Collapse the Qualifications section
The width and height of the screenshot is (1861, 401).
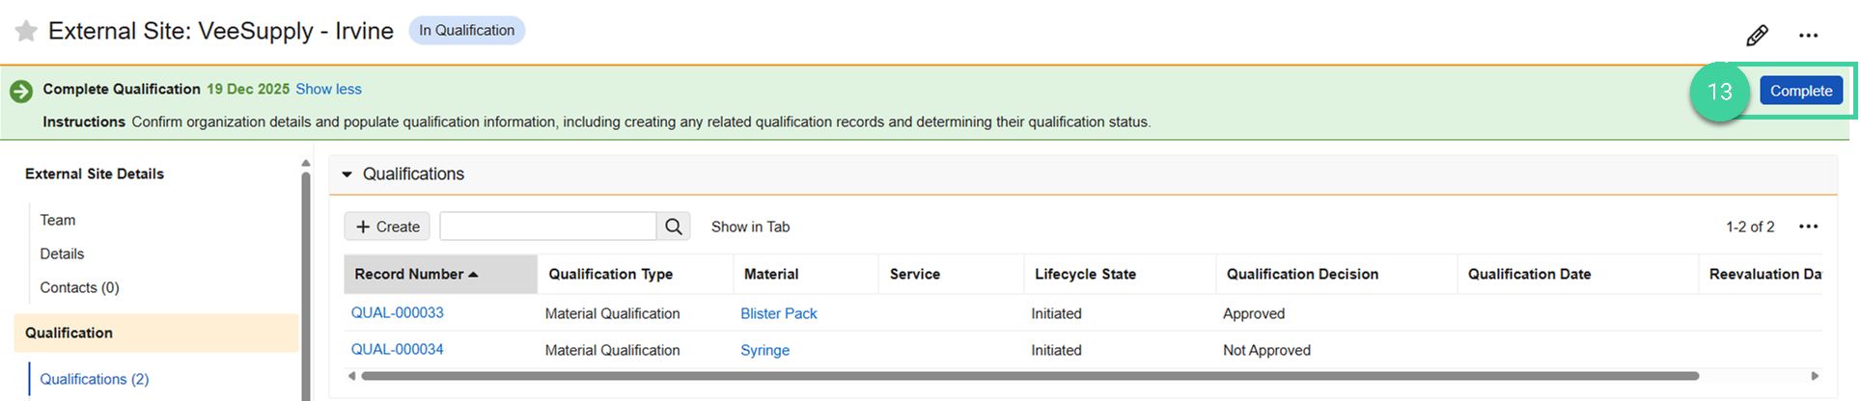point(347,174)
